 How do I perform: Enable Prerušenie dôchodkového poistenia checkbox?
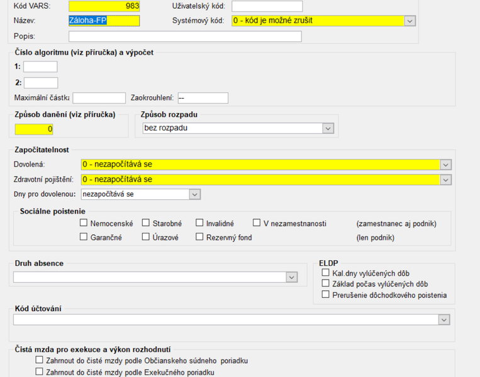[x=325, y=295]
